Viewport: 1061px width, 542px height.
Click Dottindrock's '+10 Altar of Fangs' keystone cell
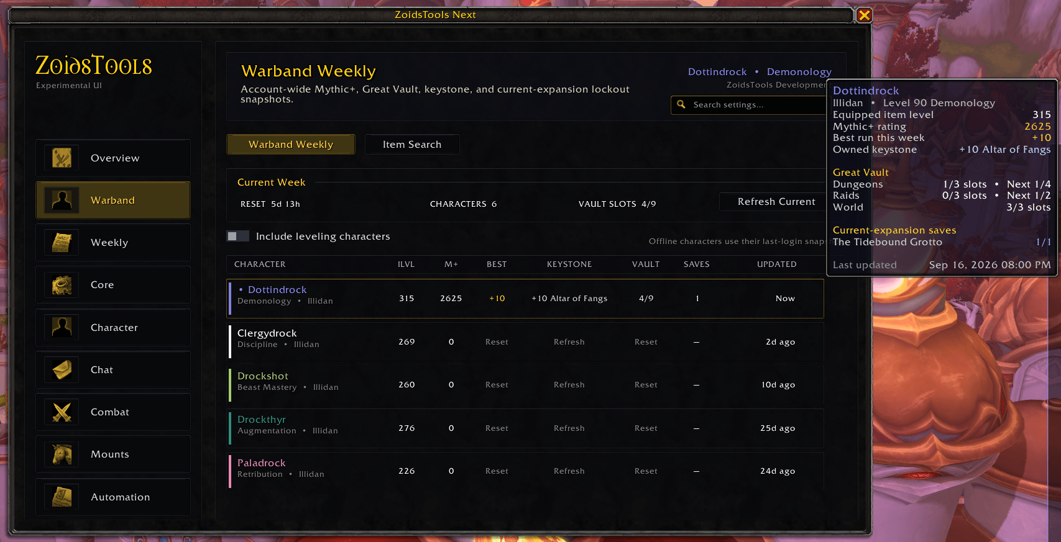(x=569, y=298)
